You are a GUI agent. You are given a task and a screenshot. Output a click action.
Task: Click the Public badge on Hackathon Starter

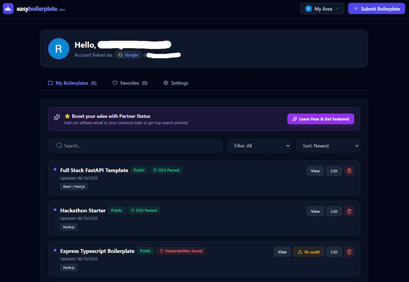click(x=117, y=210)
